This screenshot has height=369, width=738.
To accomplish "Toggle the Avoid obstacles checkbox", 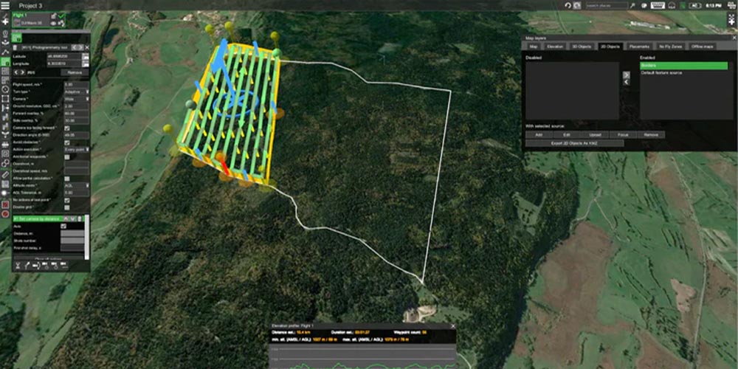I will 67,142.
